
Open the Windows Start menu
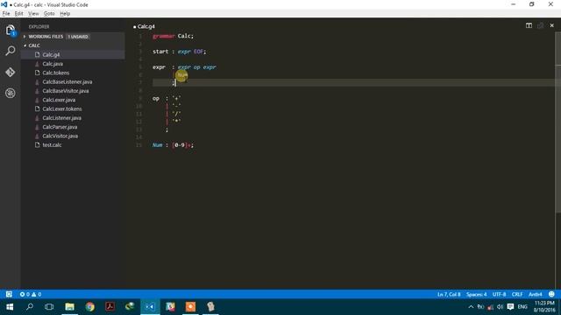coord(10,307)
